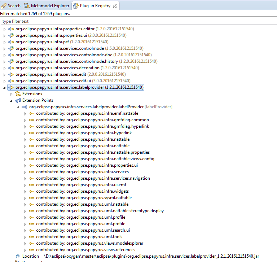Click contribution icon for infra.ui.emf
This screenshot has height=262, width=277.
32,185
